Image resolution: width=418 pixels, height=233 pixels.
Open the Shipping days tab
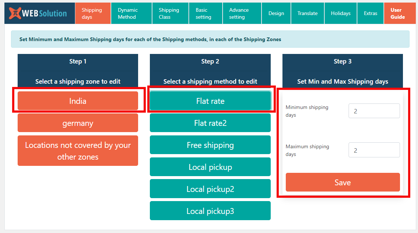93,13
